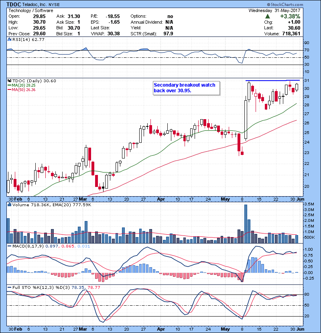Click the Ask value 31.30
Image resolution: width=321 pixels, height=333 pixels.
[x=74, y=16]
